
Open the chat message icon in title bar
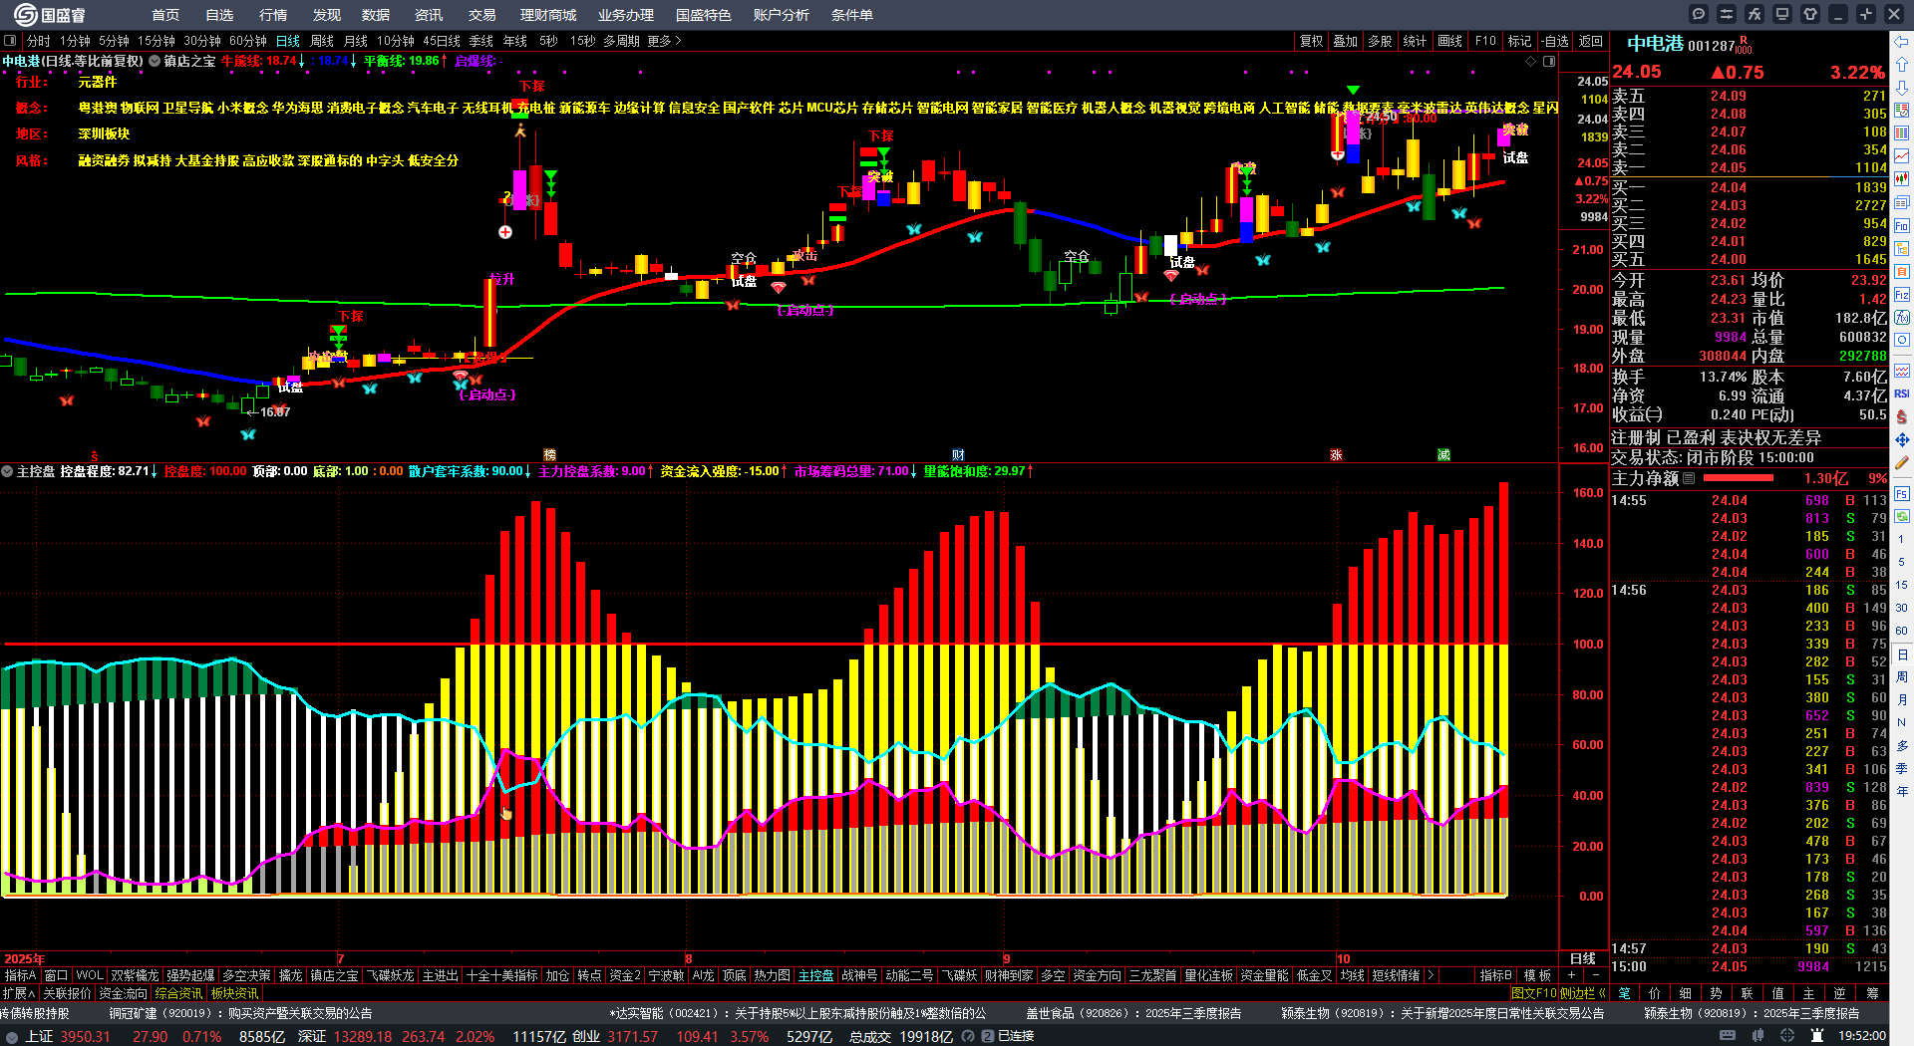point(1699,14)
